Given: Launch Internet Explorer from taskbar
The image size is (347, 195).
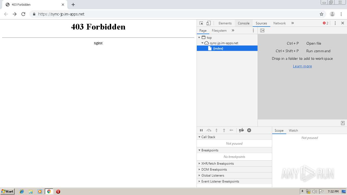Looking at the screenshot, I should pyautogui.click(x=22, y=191).
